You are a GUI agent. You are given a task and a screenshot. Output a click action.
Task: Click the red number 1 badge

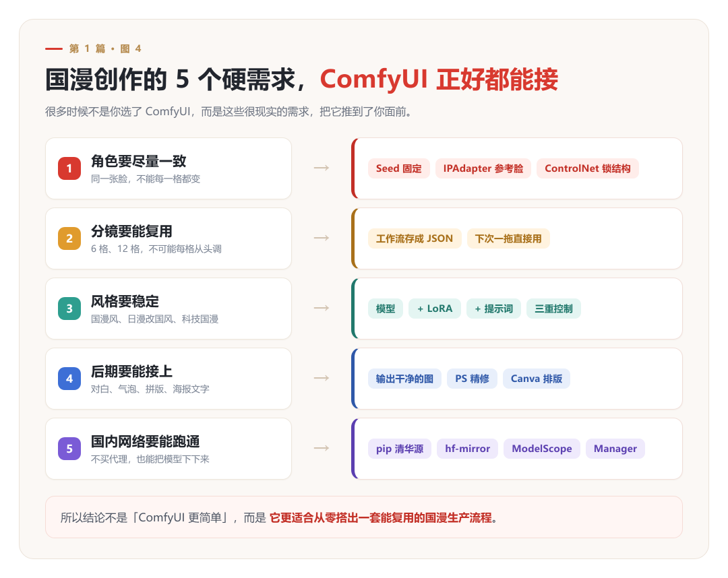[x=69, y=168]
